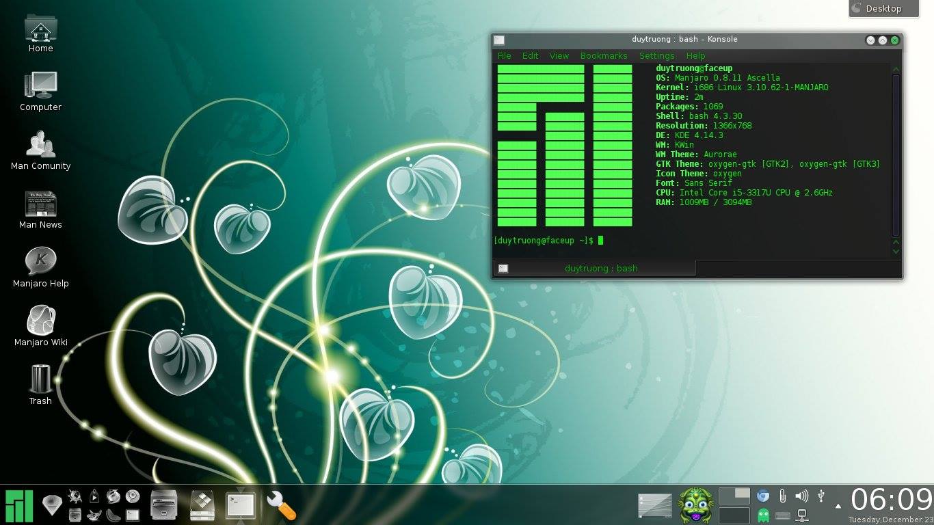This screenshot has width=934, height=525.
Task: Open the View menu in Konsole
Action: point(559,56)
